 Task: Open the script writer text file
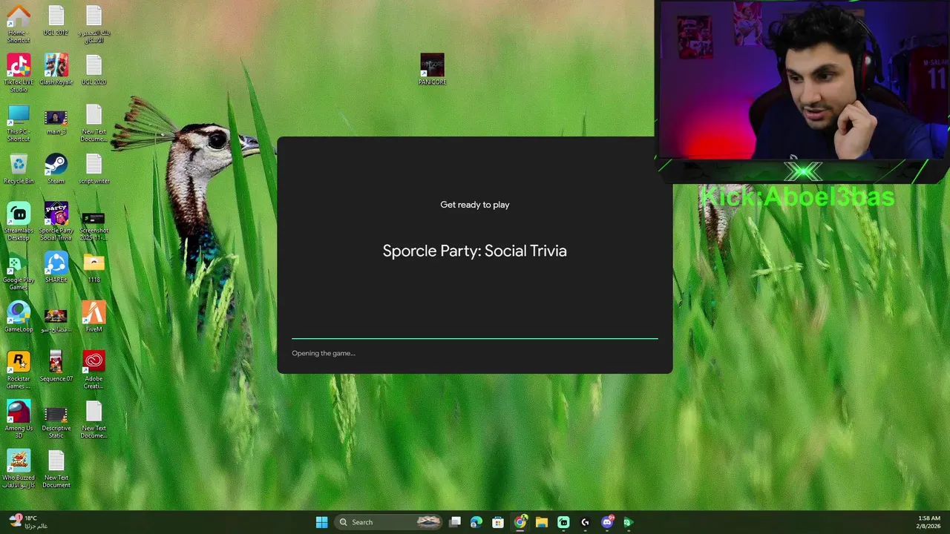coord(94,168)
